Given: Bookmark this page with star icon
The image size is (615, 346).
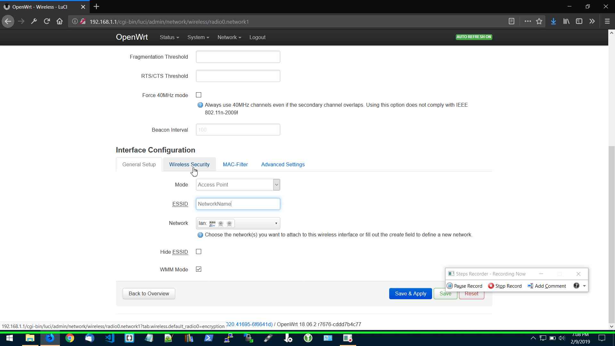Looking at the screenshot, I should click(539, 21).
